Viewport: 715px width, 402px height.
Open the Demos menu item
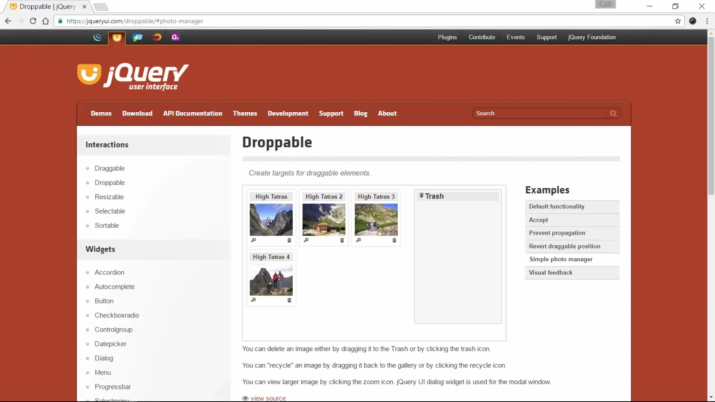click(101, 114)
